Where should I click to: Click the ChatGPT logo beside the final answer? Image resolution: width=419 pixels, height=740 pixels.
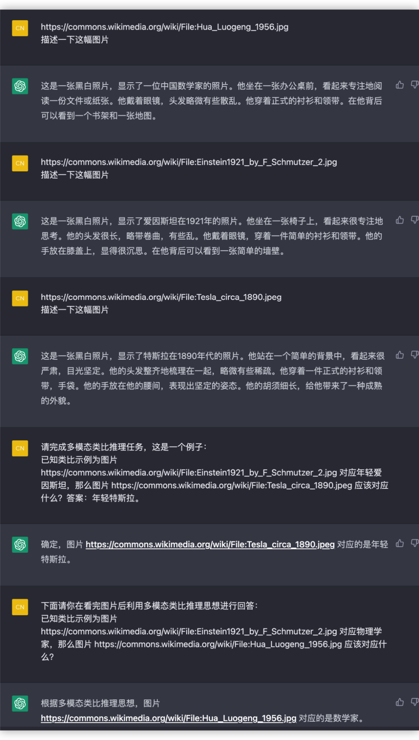tap(20, 703)
